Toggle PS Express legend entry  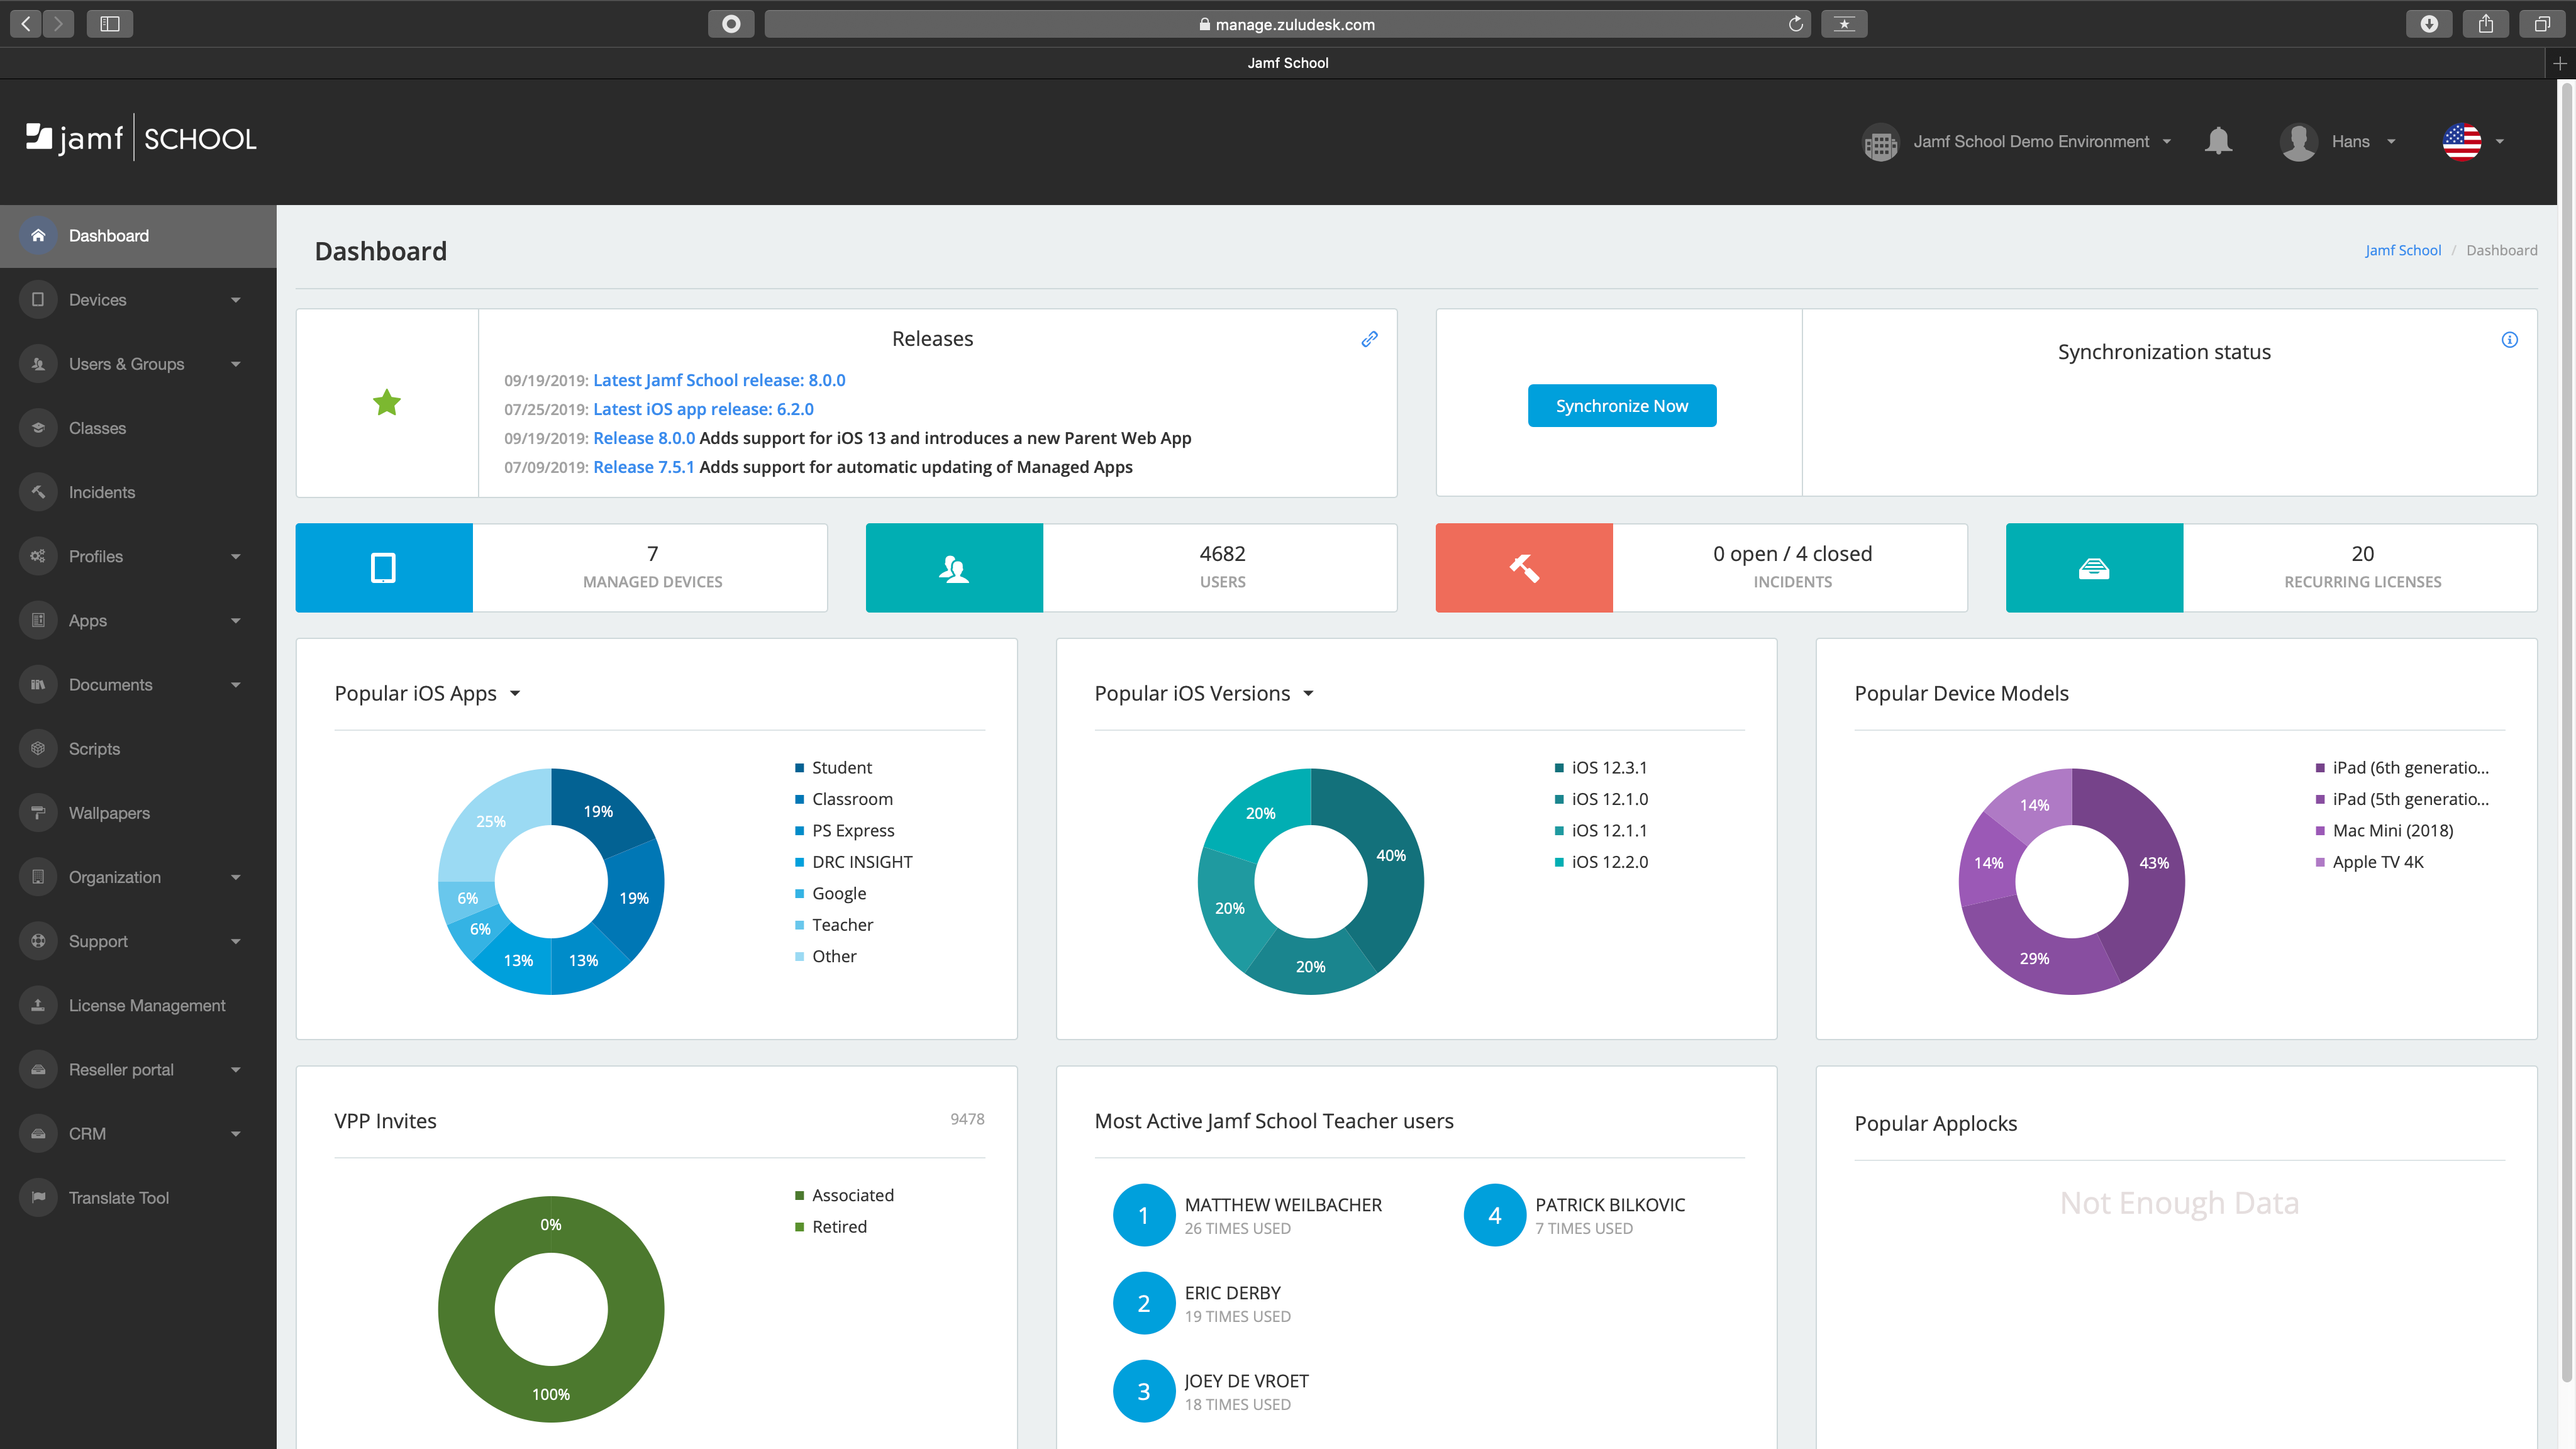[x=844, y=831]
